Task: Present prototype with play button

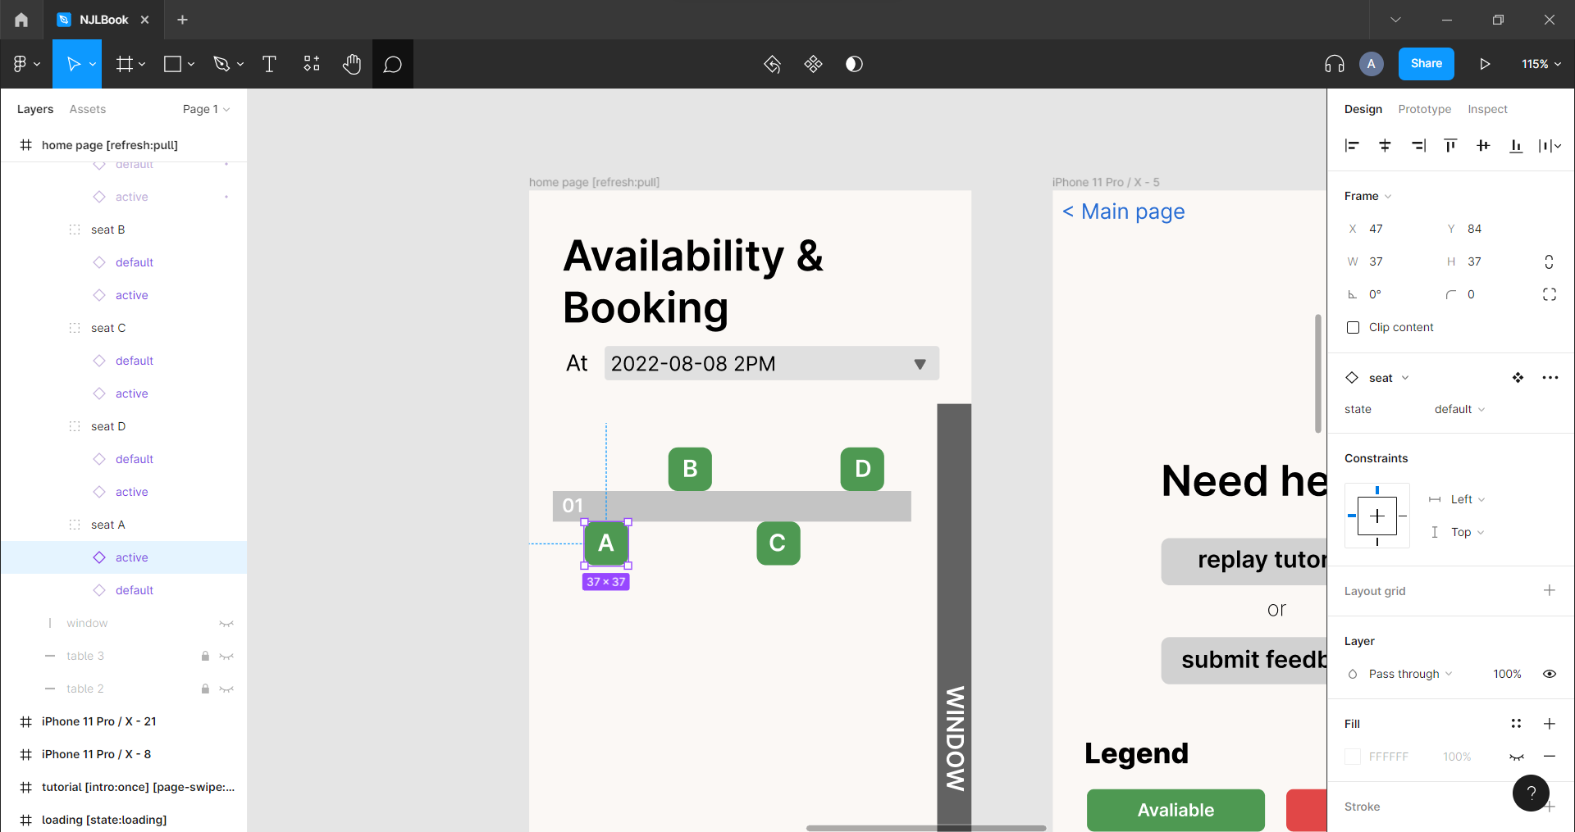Action: (x=1485, y=64)
